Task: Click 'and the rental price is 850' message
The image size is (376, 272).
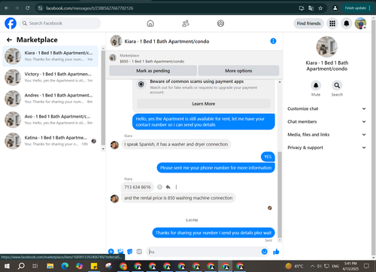Action: pyautogui.click(x=178, y=198)
